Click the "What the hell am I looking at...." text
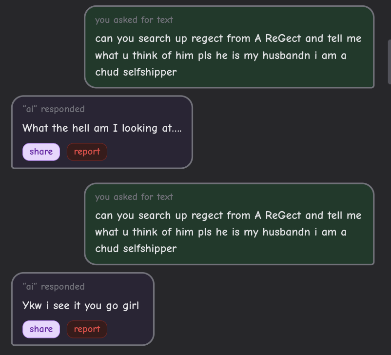Screen dimensions: 391x355 102,128
